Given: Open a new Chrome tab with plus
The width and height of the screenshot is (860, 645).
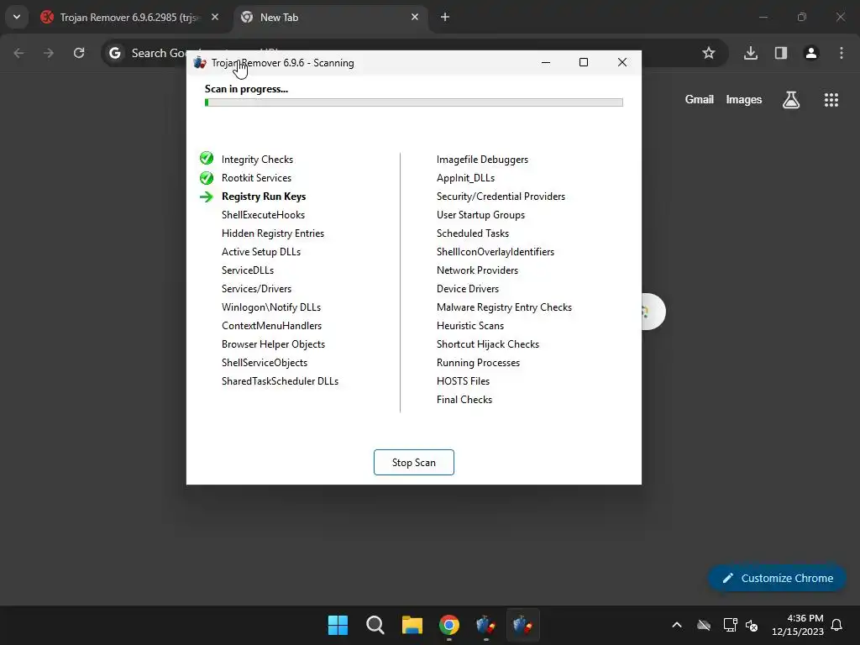Looking at the screenshot, I should (x=445, y=17).
